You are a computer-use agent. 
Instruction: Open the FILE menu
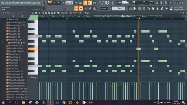pos(3,3)
